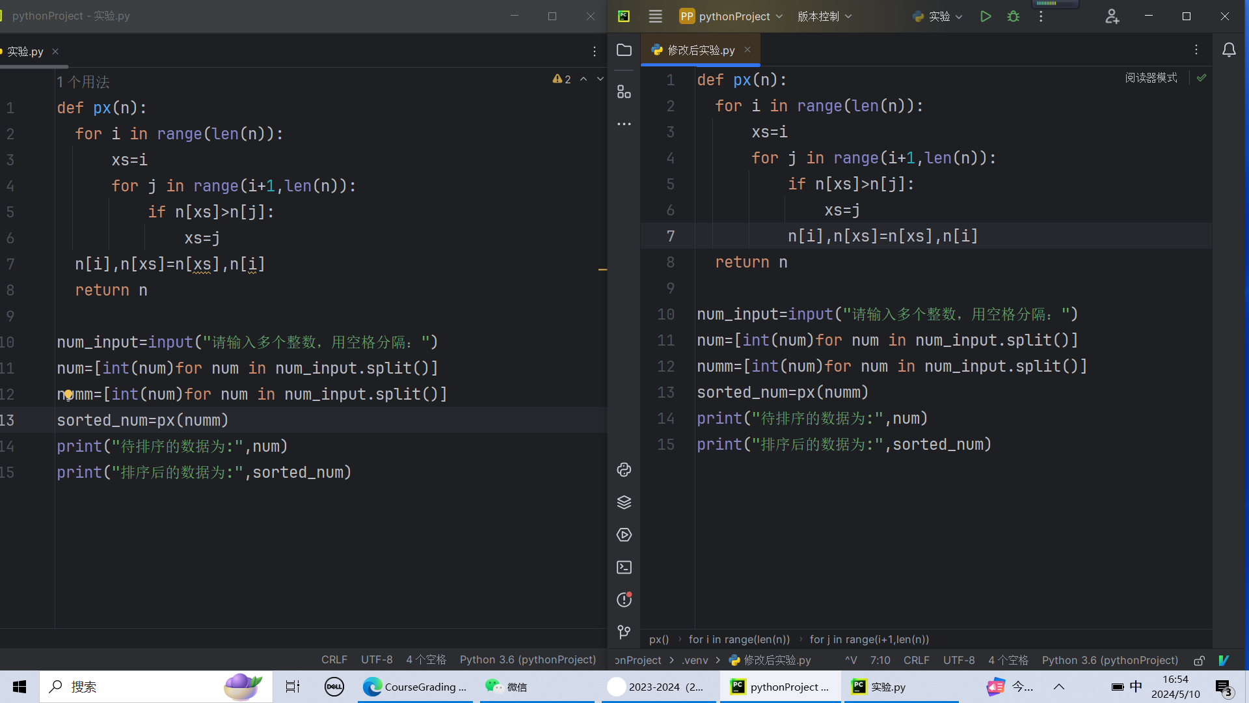This screenshot has width=1249, height=703.
Task: Open the Python Packages layers icon
Action: tap(624, 503)
